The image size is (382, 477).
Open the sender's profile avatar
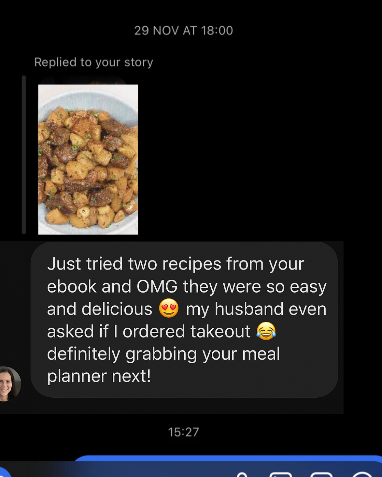(x=10, y=384)
